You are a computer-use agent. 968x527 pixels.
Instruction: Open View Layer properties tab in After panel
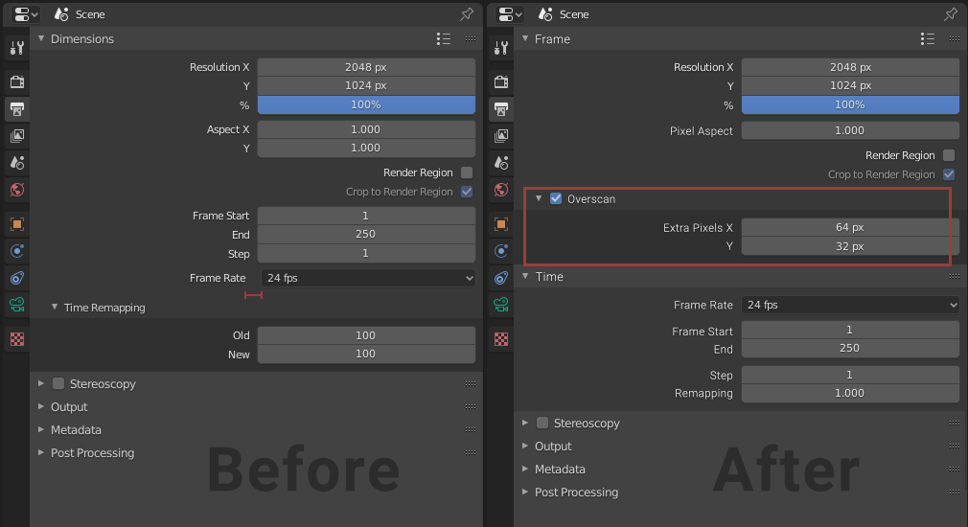pos(501,136)
